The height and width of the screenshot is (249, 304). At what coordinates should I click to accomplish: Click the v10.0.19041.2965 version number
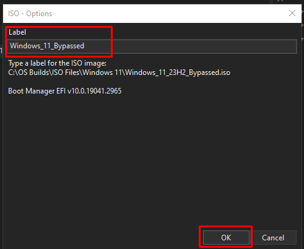point(95,91)
